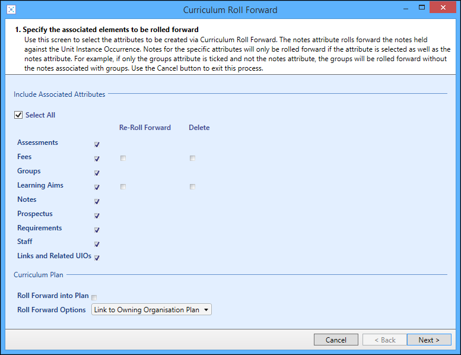Click the Groups label
This screenshot has width=461, height=355.
coord(29,171)
